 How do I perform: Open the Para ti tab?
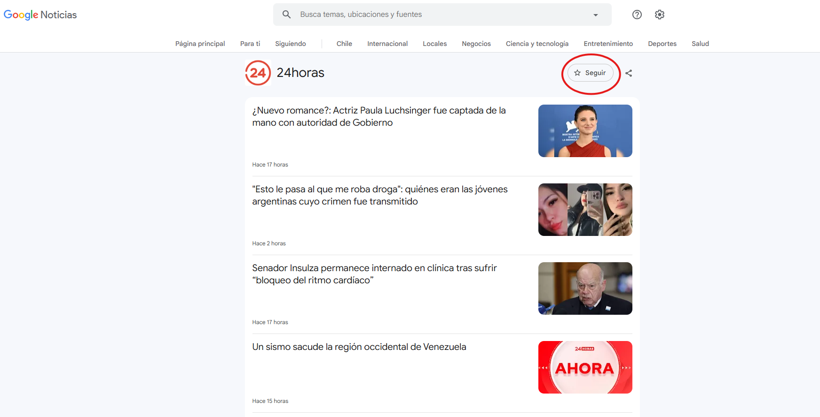250,44
